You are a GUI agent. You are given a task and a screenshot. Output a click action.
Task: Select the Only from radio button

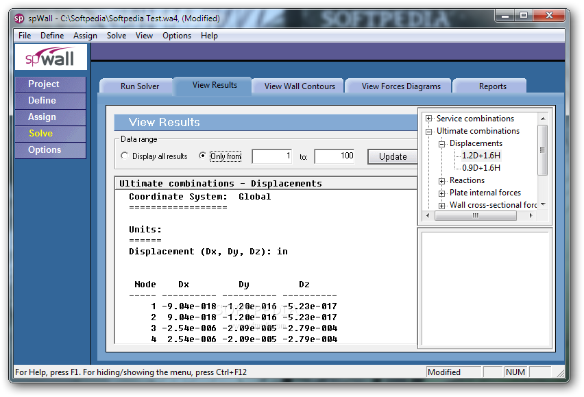pyautogui.click(x=202, y=156)
